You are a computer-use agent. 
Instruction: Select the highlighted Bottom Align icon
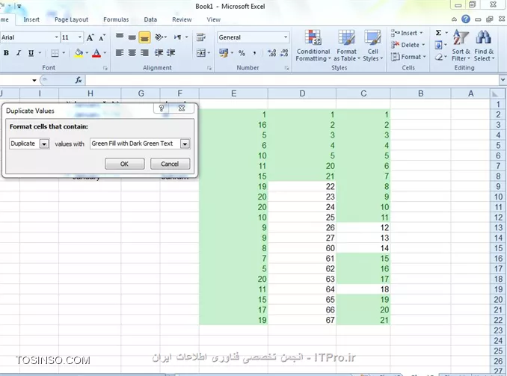pyautogui.click(x=144, y=37)
